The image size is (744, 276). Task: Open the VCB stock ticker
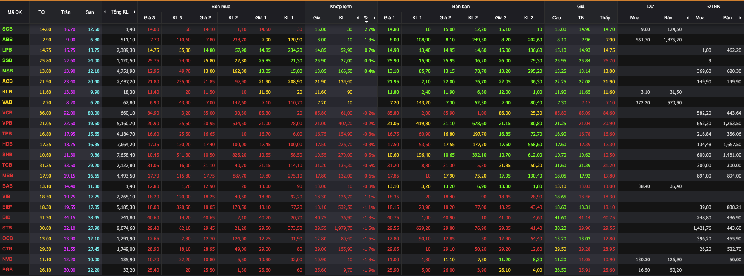(x=7, y=113)
